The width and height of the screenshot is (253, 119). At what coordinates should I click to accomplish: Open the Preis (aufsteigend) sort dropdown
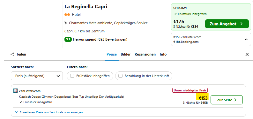(x=37, y=76)
